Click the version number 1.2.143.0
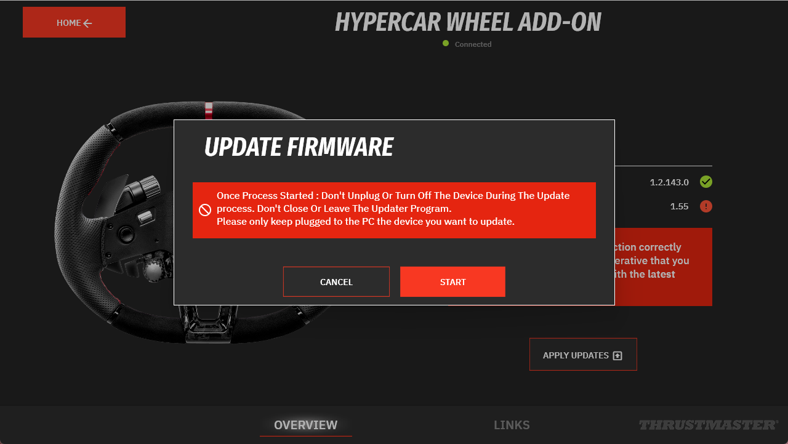Viewport: 788px width, 444px height. tap(669, 182)
